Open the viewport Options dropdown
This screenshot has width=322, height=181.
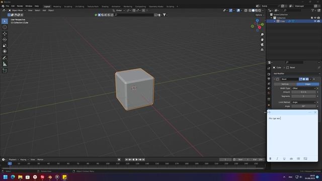260,15
